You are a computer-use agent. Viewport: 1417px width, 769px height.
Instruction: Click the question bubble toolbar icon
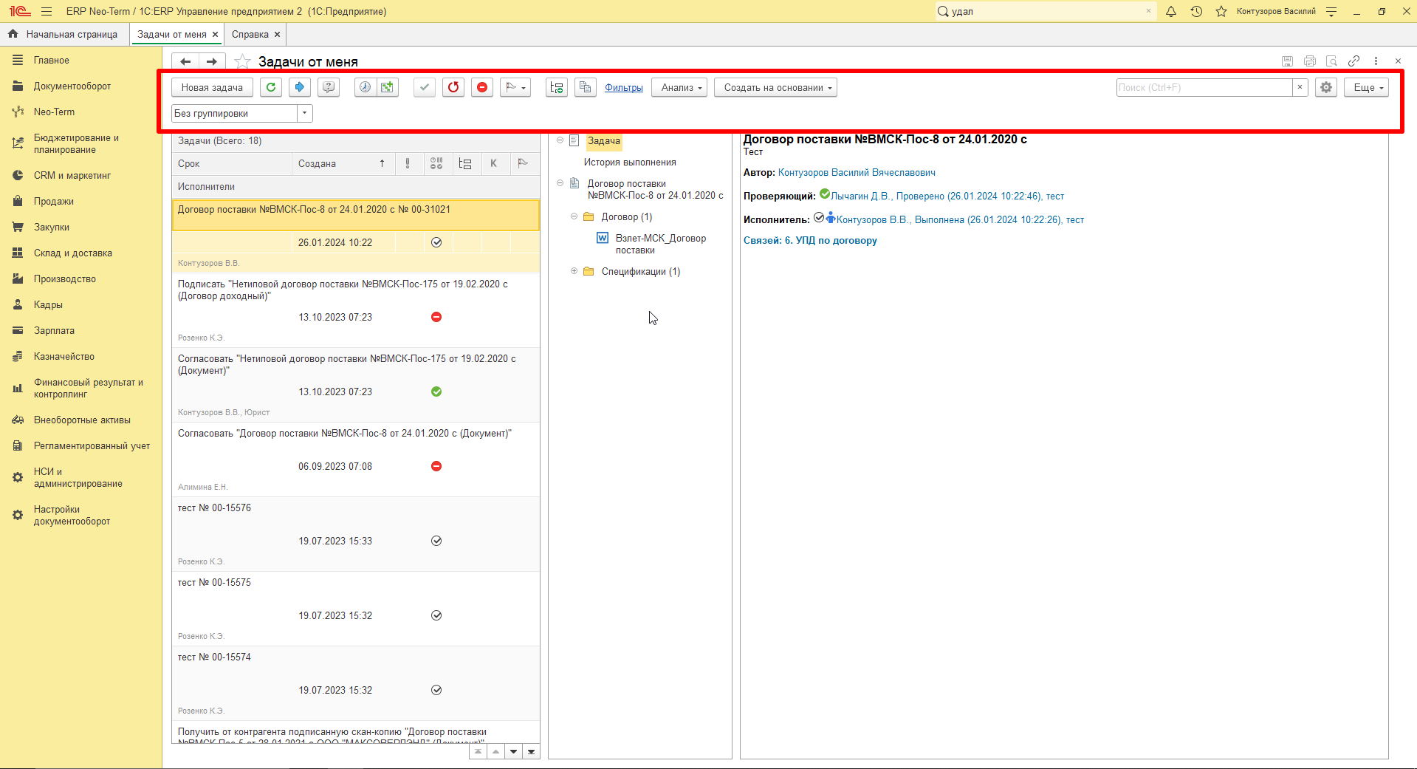click(329, 87)
